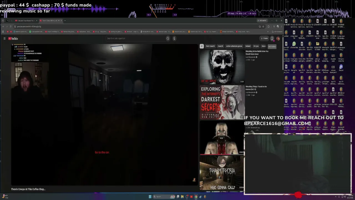Image resolution: width=355 pixels, height=200 pixels.
Task: Click the YouTube search magnifier button
Action: click(x=168, y=38)
